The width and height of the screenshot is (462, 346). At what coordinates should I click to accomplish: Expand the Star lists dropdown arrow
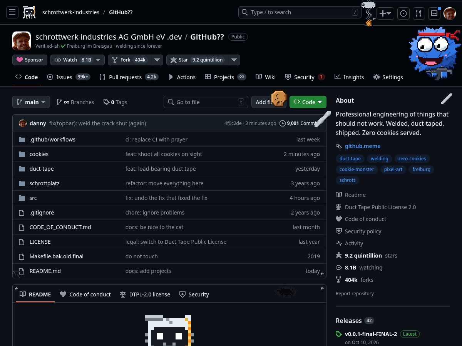pos(234,60)
